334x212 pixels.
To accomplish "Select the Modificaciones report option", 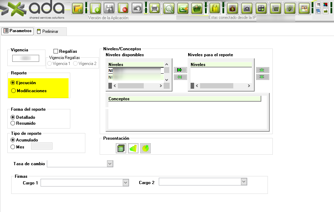I will (x=13, y=91).
